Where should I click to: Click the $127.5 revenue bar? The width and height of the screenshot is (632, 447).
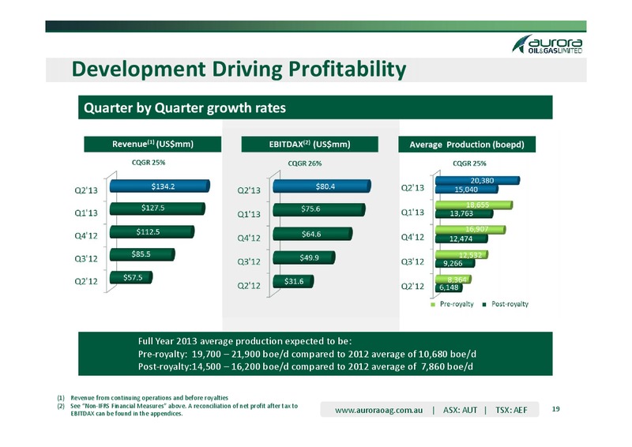pyautogui.click(x=157, y=208)
